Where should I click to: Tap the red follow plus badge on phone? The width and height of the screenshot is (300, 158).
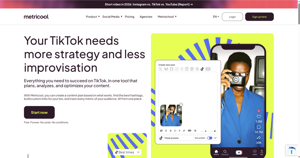click(x=259, y=111)
